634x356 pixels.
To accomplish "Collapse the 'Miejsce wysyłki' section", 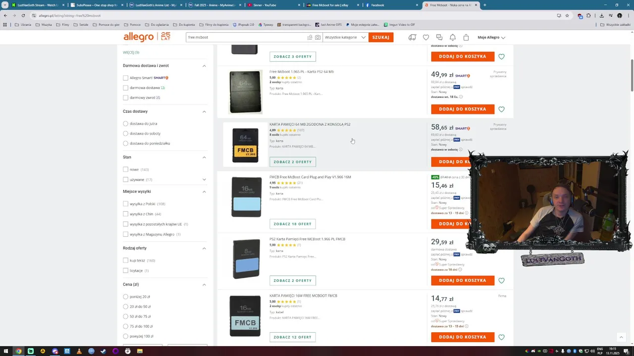I will [204, 191].
